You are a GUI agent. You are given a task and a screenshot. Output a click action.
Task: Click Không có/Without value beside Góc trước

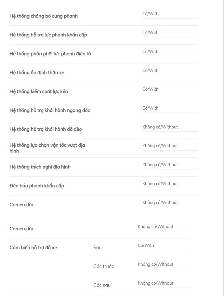[x=155, y=264]
